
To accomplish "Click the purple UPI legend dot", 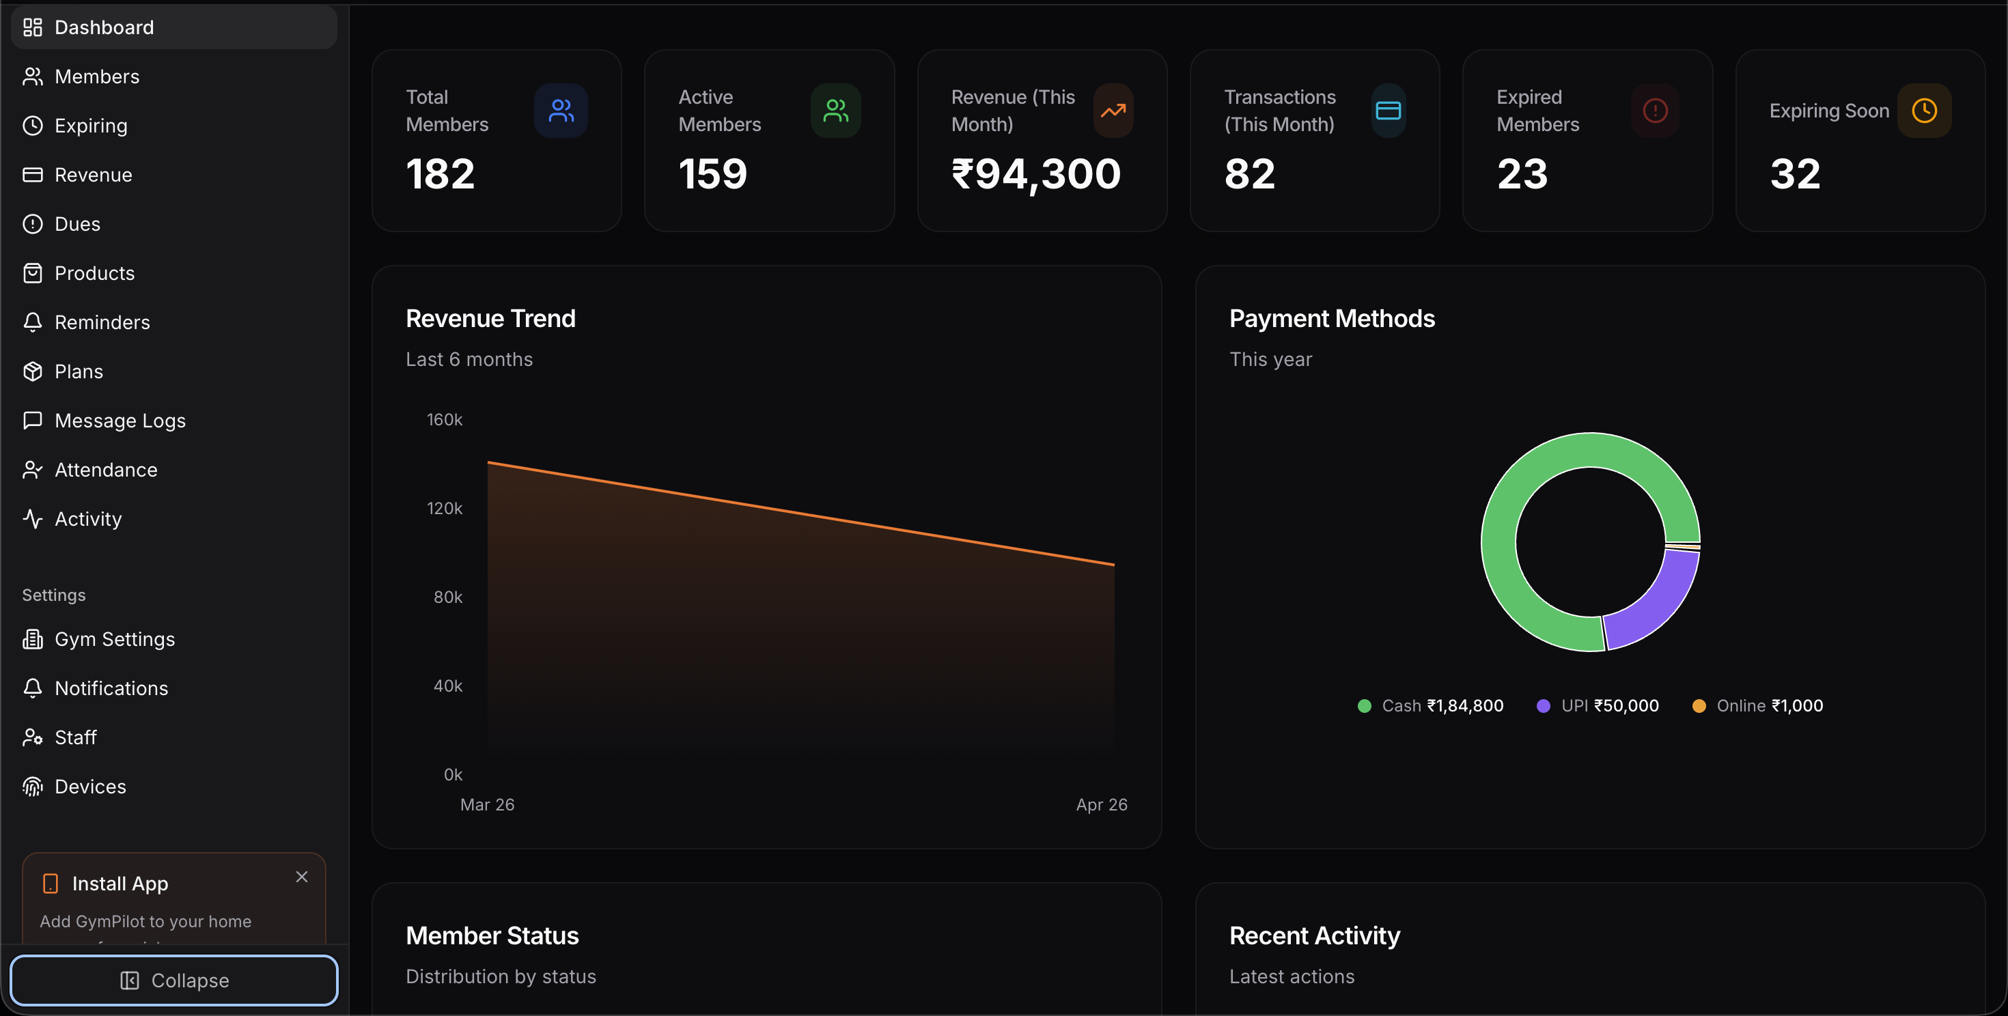I will pos(1543,706).
